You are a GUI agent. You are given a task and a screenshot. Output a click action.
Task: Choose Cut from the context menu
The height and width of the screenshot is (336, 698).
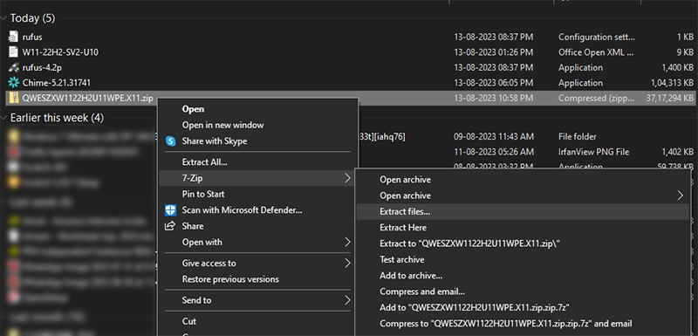click(x=189, y=321)
